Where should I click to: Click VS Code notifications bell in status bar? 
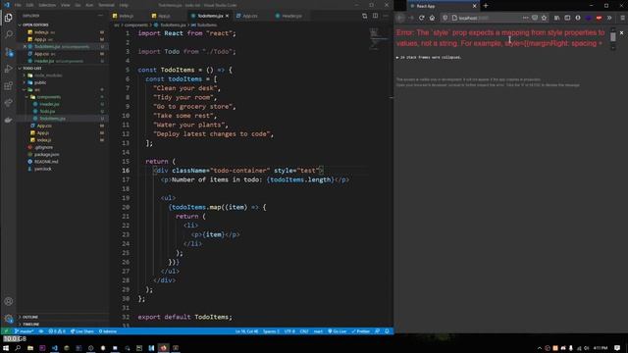(387, 331)
